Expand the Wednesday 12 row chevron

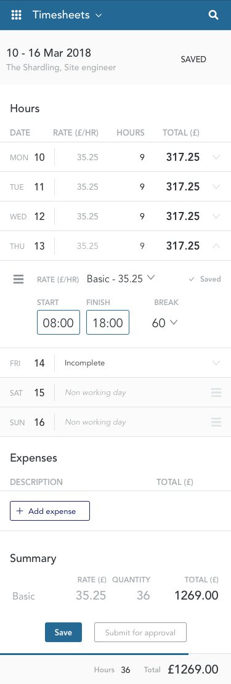pyautogui.click(x=216, y=216)
